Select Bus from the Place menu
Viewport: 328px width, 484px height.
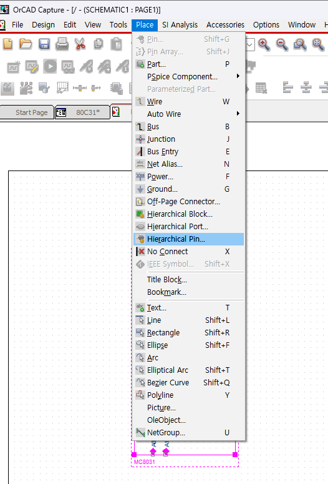189,127
